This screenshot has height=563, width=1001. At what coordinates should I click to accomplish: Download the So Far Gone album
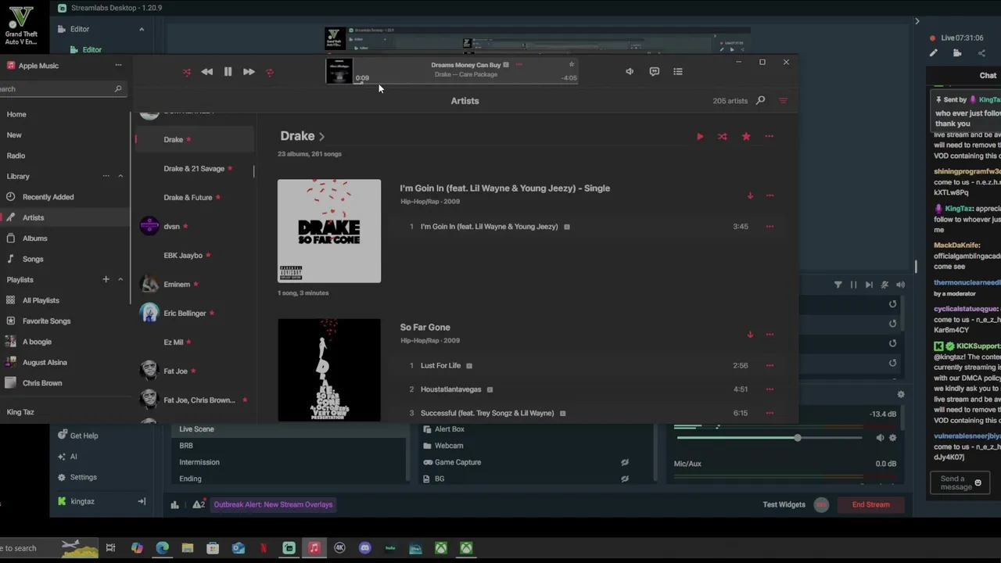pyautogui.click(x=750, y=335)
